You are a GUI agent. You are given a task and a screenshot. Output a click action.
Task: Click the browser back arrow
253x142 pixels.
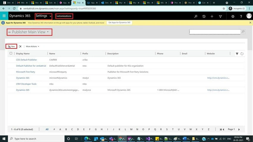4,9
